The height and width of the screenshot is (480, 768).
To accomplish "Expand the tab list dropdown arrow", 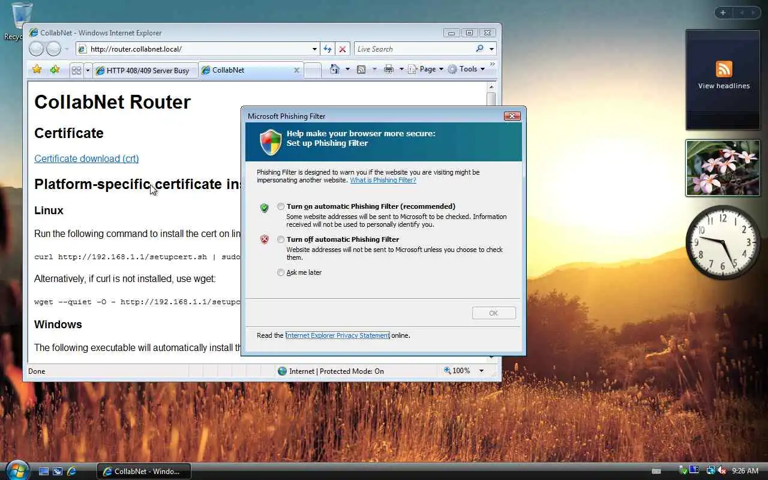I will click(88, 70).
